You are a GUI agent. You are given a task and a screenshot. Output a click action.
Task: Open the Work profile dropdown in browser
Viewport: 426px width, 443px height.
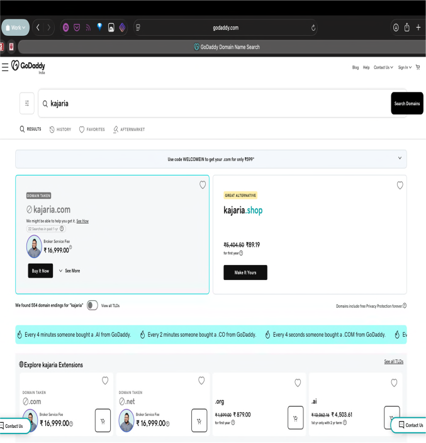click(x=16, y=28)
